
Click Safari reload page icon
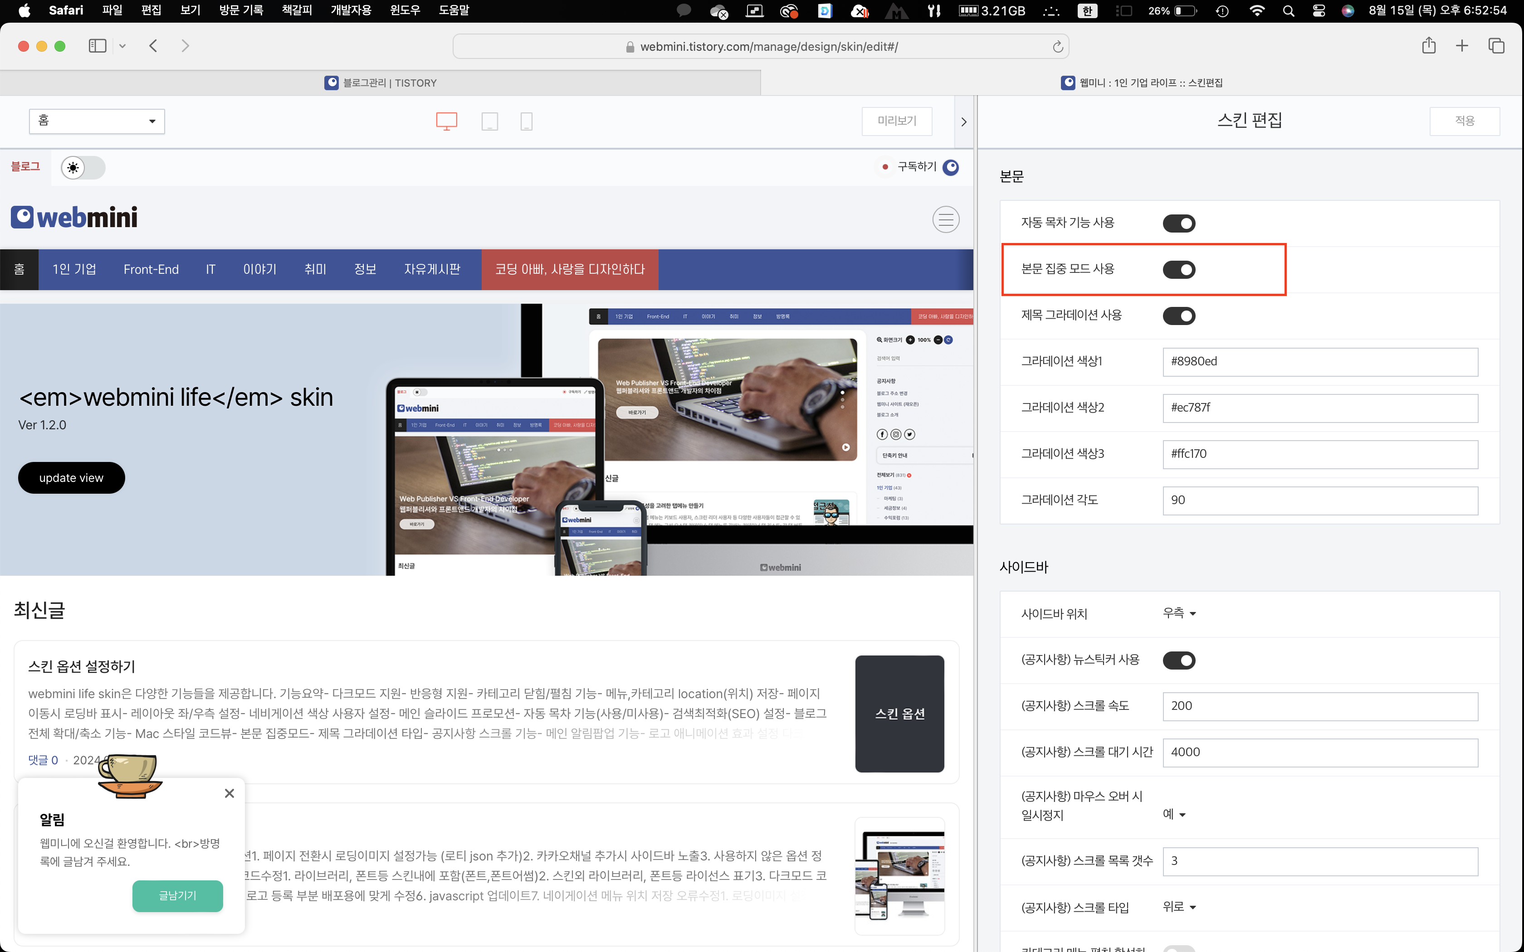pyautogui.click(x=1057, y=47)
